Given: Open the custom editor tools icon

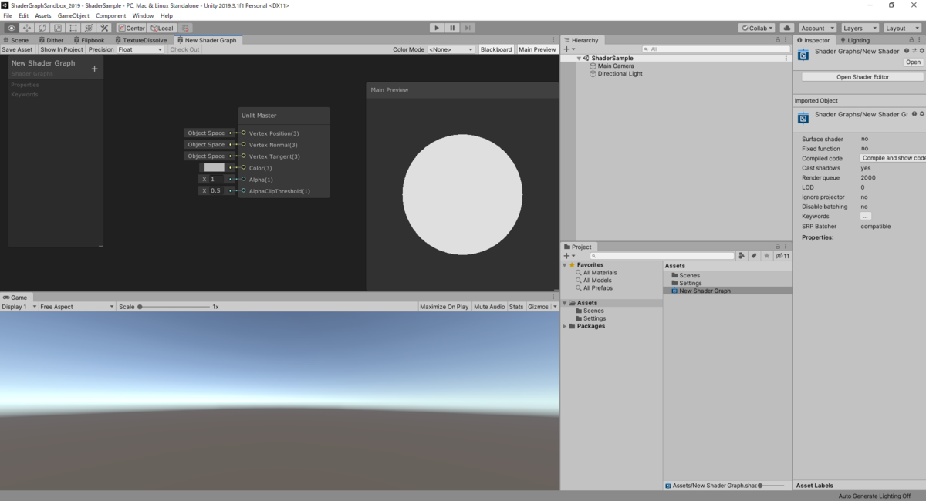Looking at the screenshot, I should (x=105, y=28).
